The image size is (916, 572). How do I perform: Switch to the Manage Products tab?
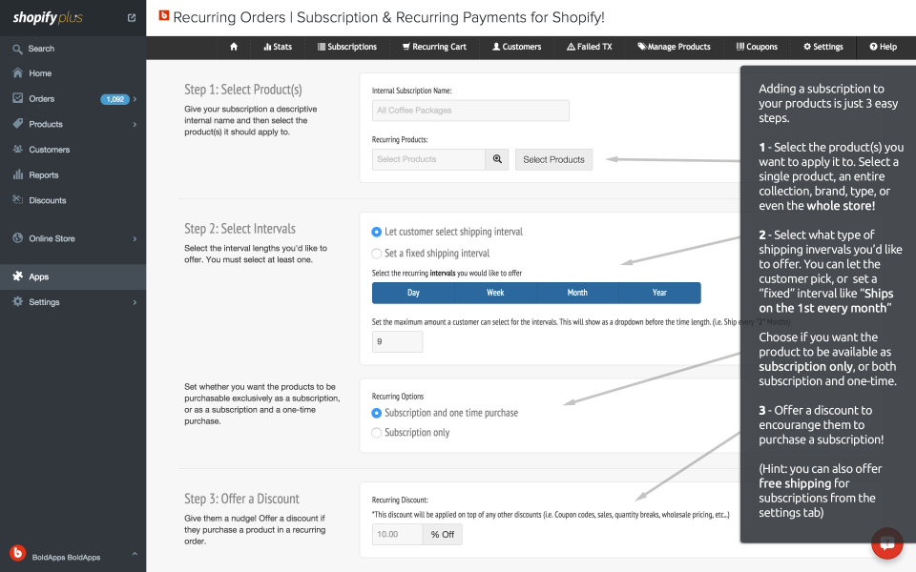click(674, 47)
